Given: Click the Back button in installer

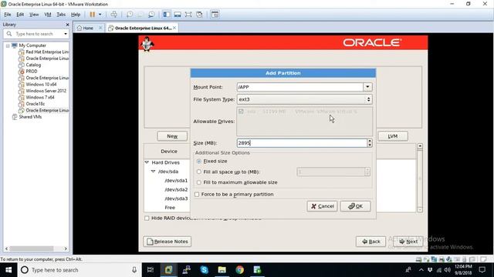Looking at the screenshot, I should (370, 242).
